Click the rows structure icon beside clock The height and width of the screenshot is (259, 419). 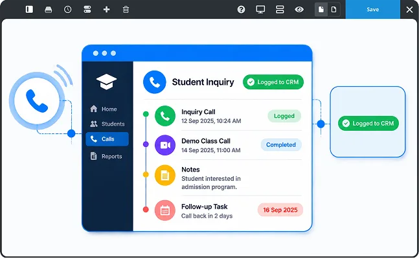point(87,9)
